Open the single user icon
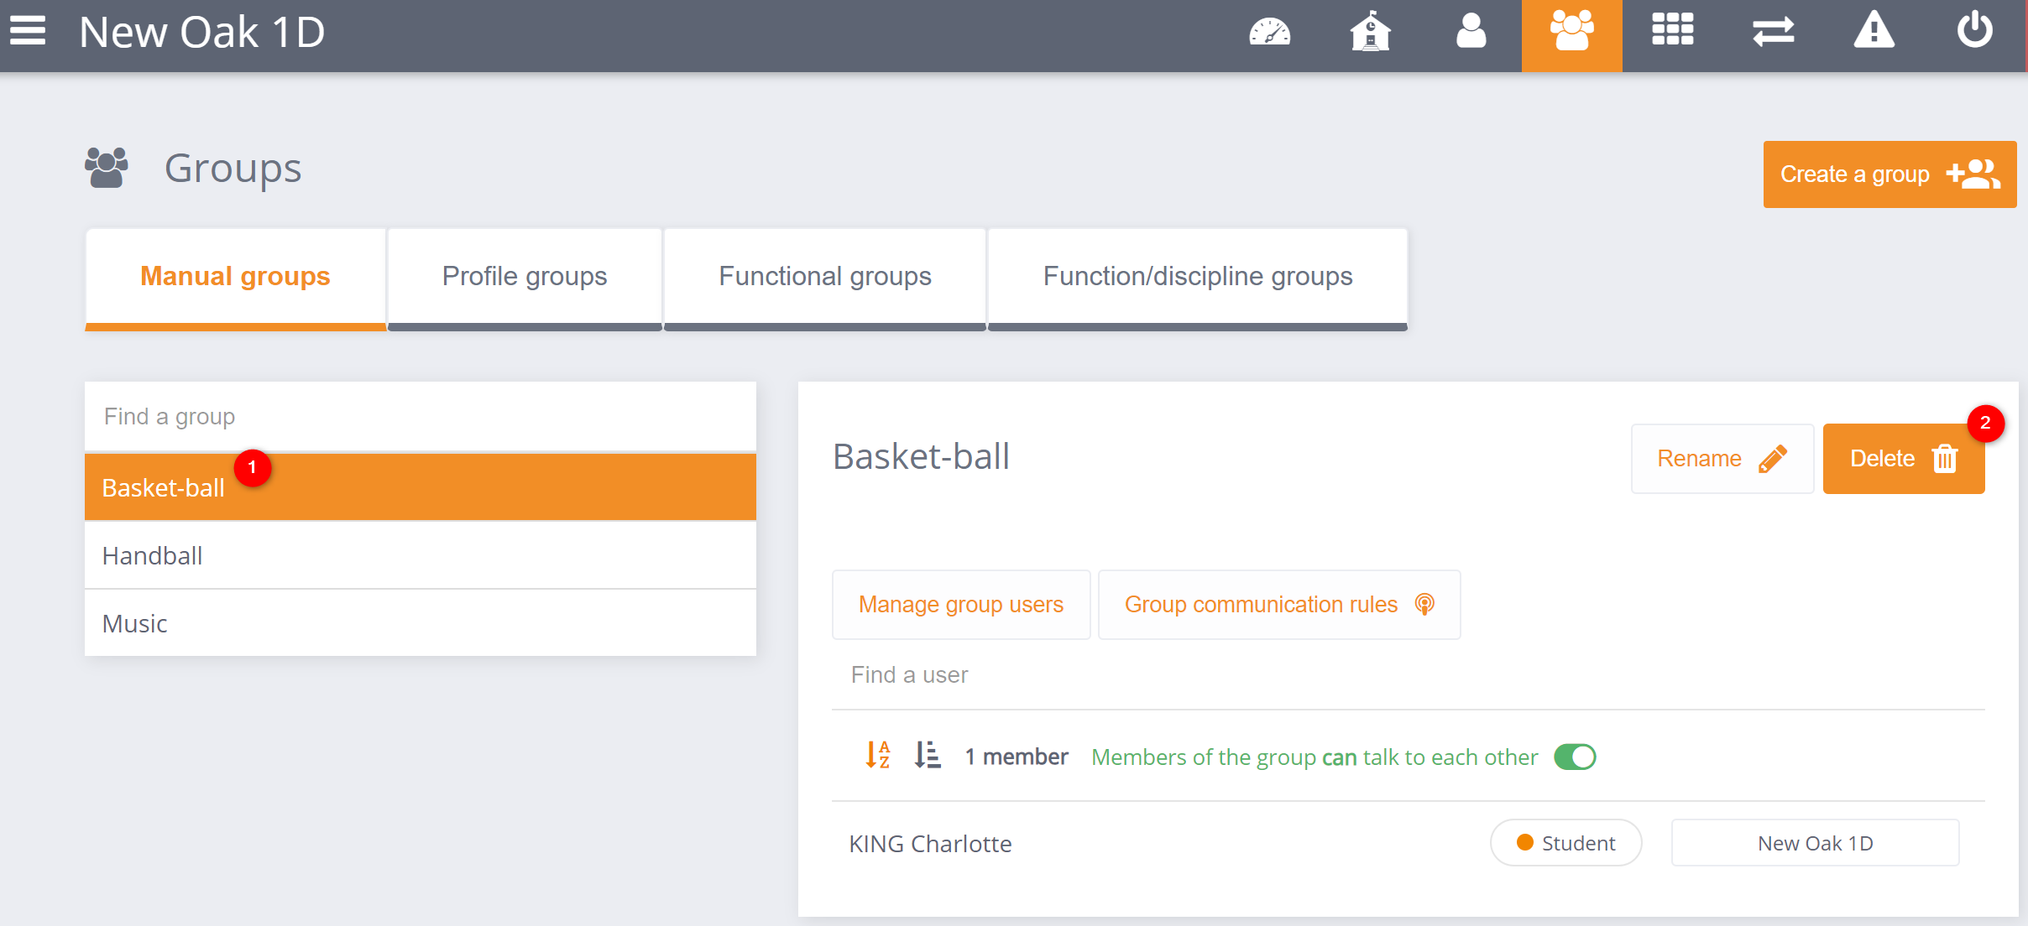This screenshot has height=926, width=2028. click(1471, 34)
